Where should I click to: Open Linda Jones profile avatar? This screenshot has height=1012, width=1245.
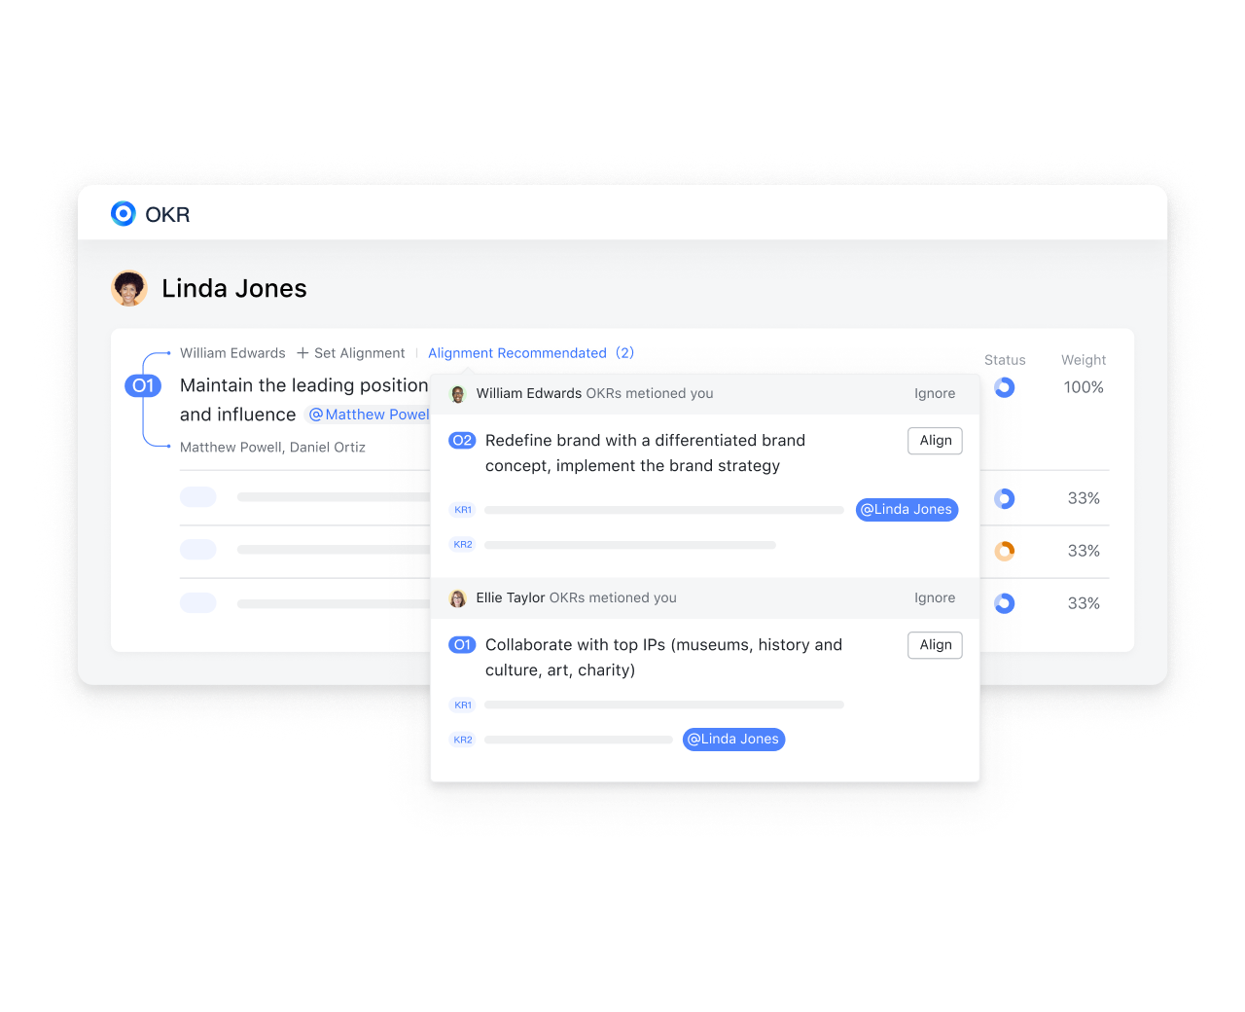129,288
